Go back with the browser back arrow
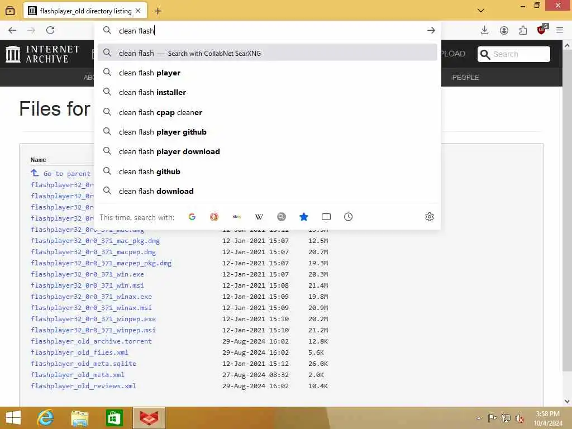The width and height of the screenshot is (572, 429). click(x=12, y=30)
